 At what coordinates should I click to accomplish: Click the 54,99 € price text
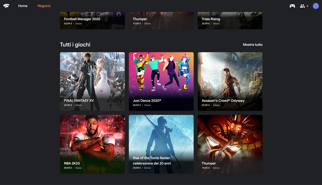68,23
